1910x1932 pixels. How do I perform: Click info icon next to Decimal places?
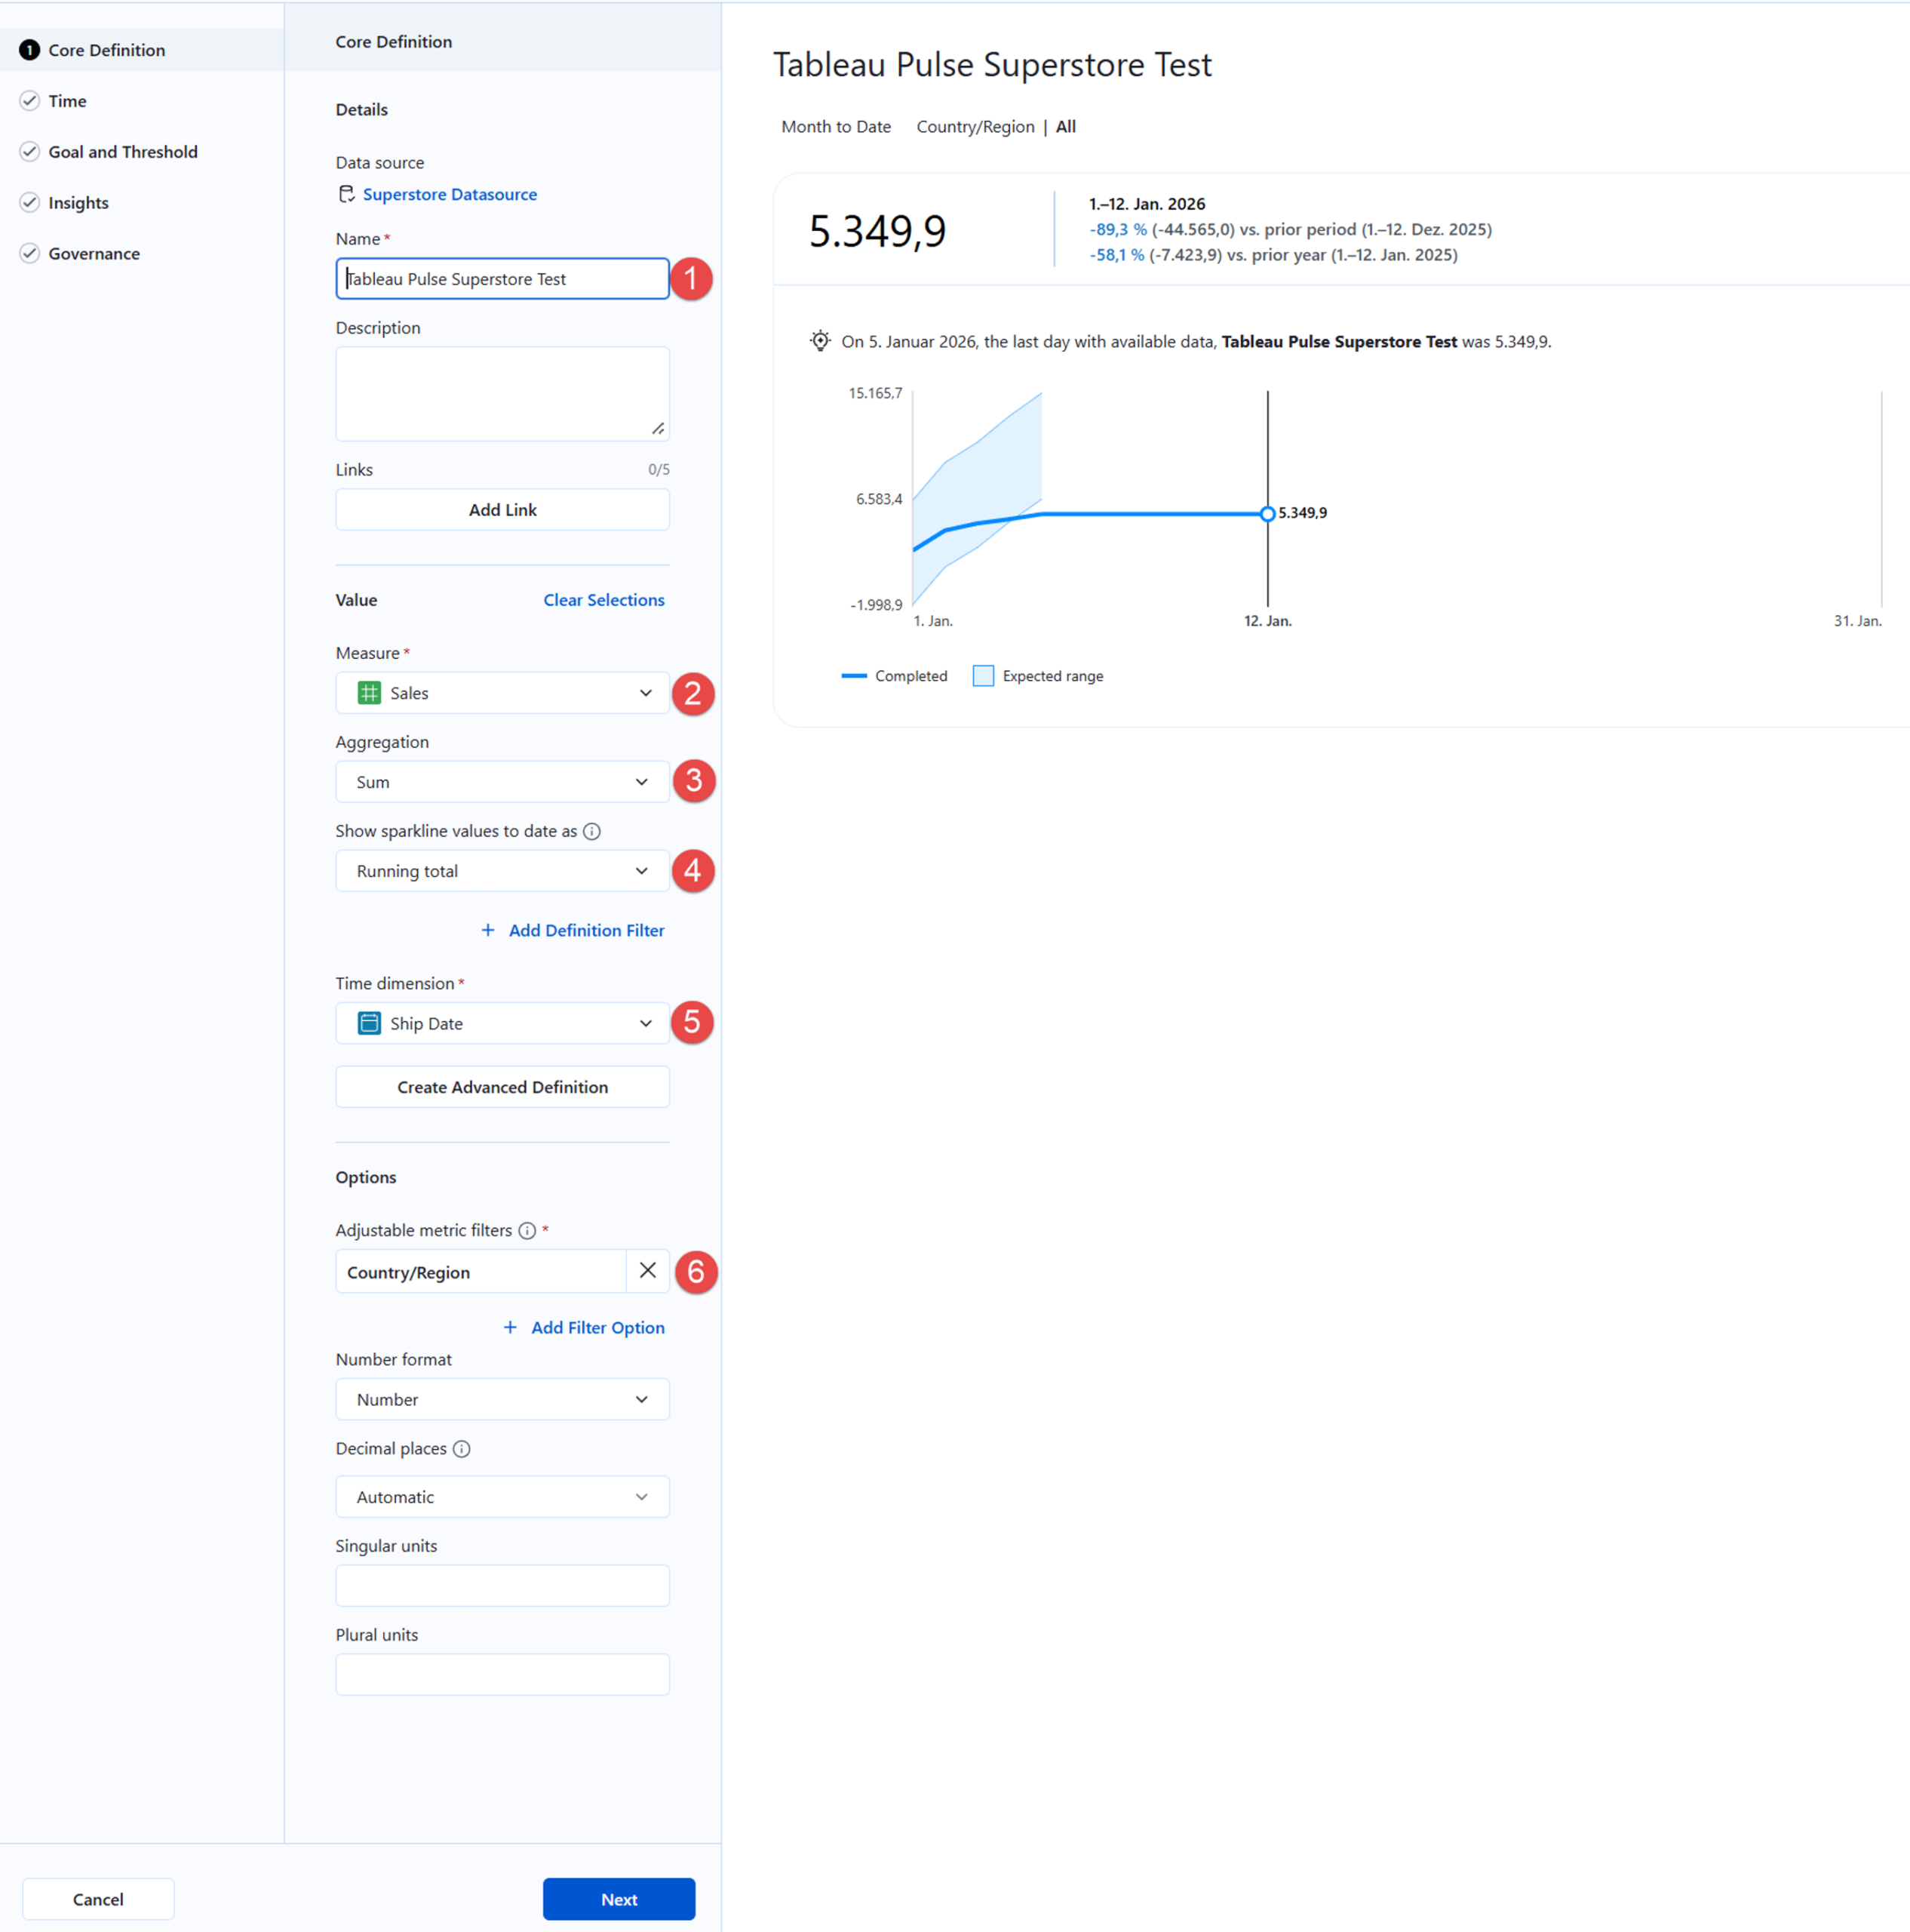pos(462,1448)
